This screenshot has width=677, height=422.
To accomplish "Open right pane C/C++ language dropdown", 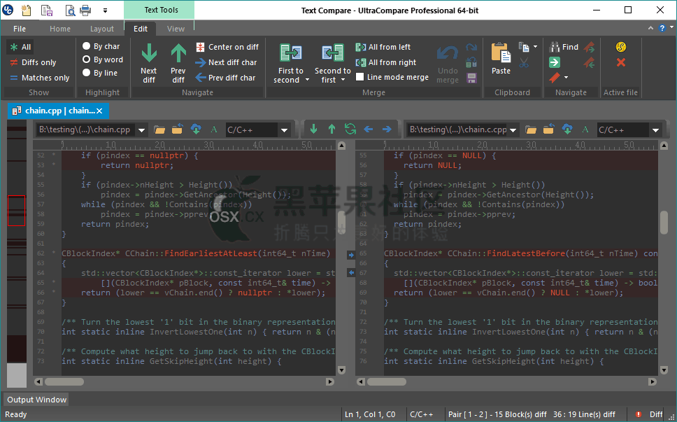I will 655,129.
